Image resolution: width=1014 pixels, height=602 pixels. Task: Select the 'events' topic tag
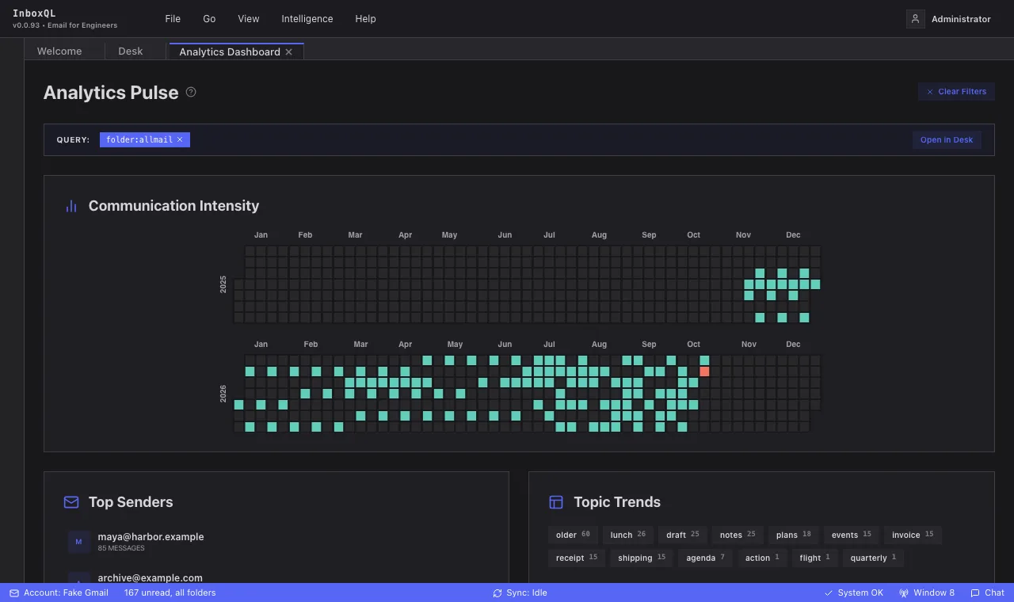click(851, 535)
